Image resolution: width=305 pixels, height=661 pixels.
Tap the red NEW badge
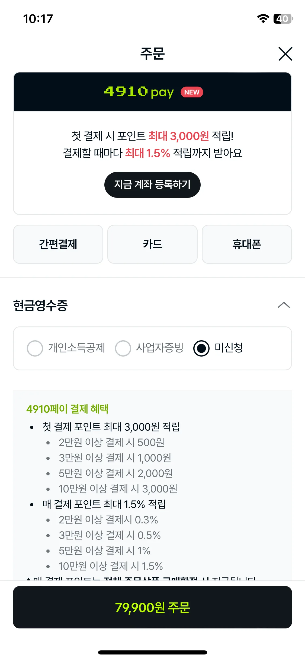click(192, 92)
